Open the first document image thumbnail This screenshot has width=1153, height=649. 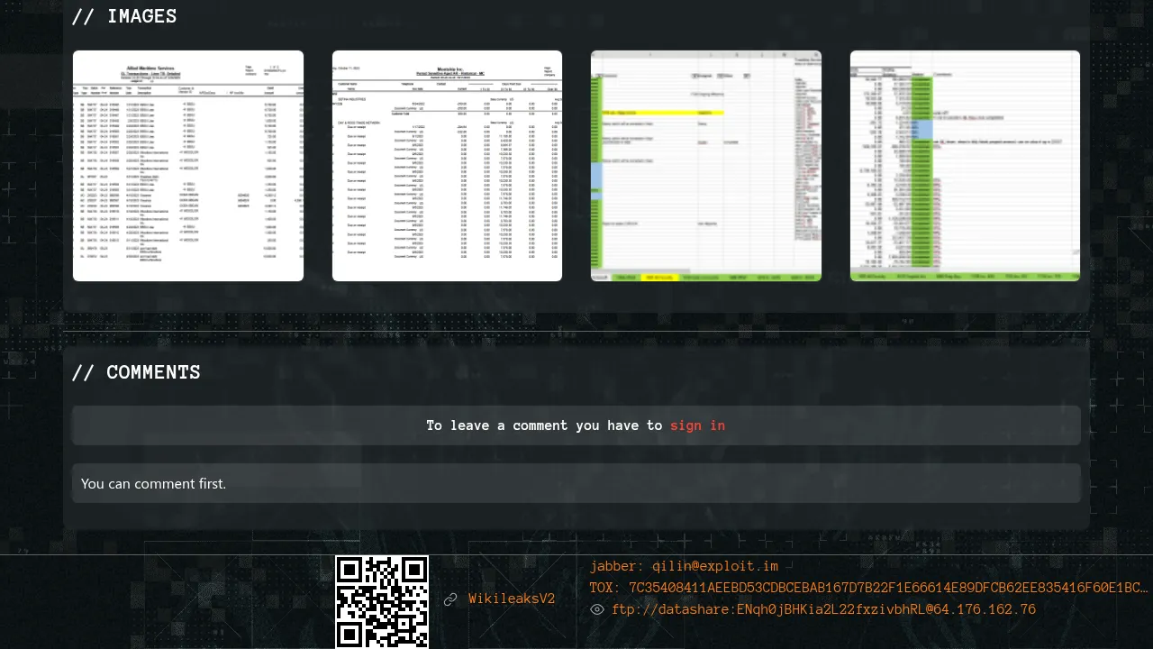point(187,166)
